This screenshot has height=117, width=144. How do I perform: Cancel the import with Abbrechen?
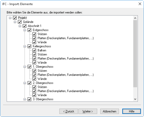[109, 111]
